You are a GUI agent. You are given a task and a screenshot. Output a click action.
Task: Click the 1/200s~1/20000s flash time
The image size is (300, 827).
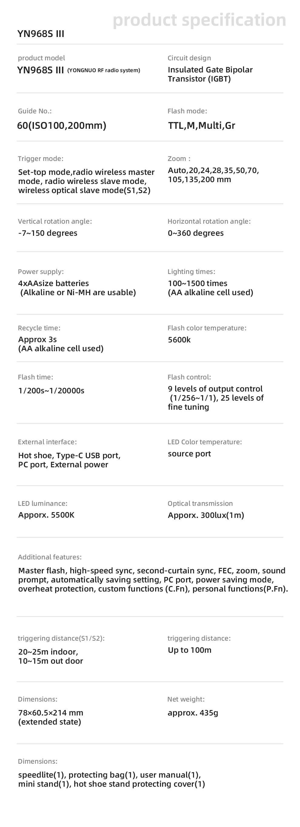point(51,390)
